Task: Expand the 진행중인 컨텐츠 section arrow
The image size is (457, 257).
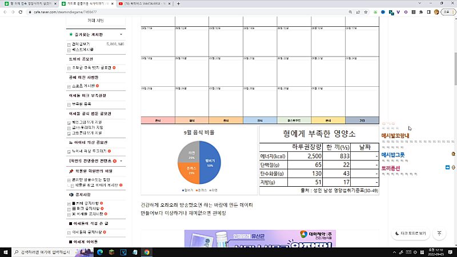Action: coord(121,161)
